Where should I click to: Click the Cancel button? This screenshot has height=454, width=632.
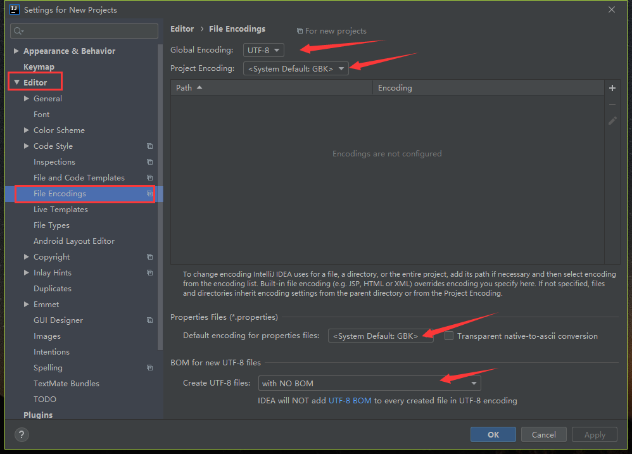click(x=544, y=434)
